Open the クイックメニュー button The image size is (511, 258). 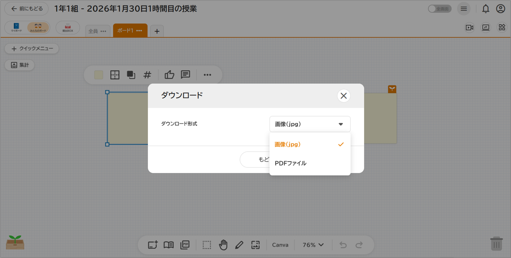coord(32,48)
